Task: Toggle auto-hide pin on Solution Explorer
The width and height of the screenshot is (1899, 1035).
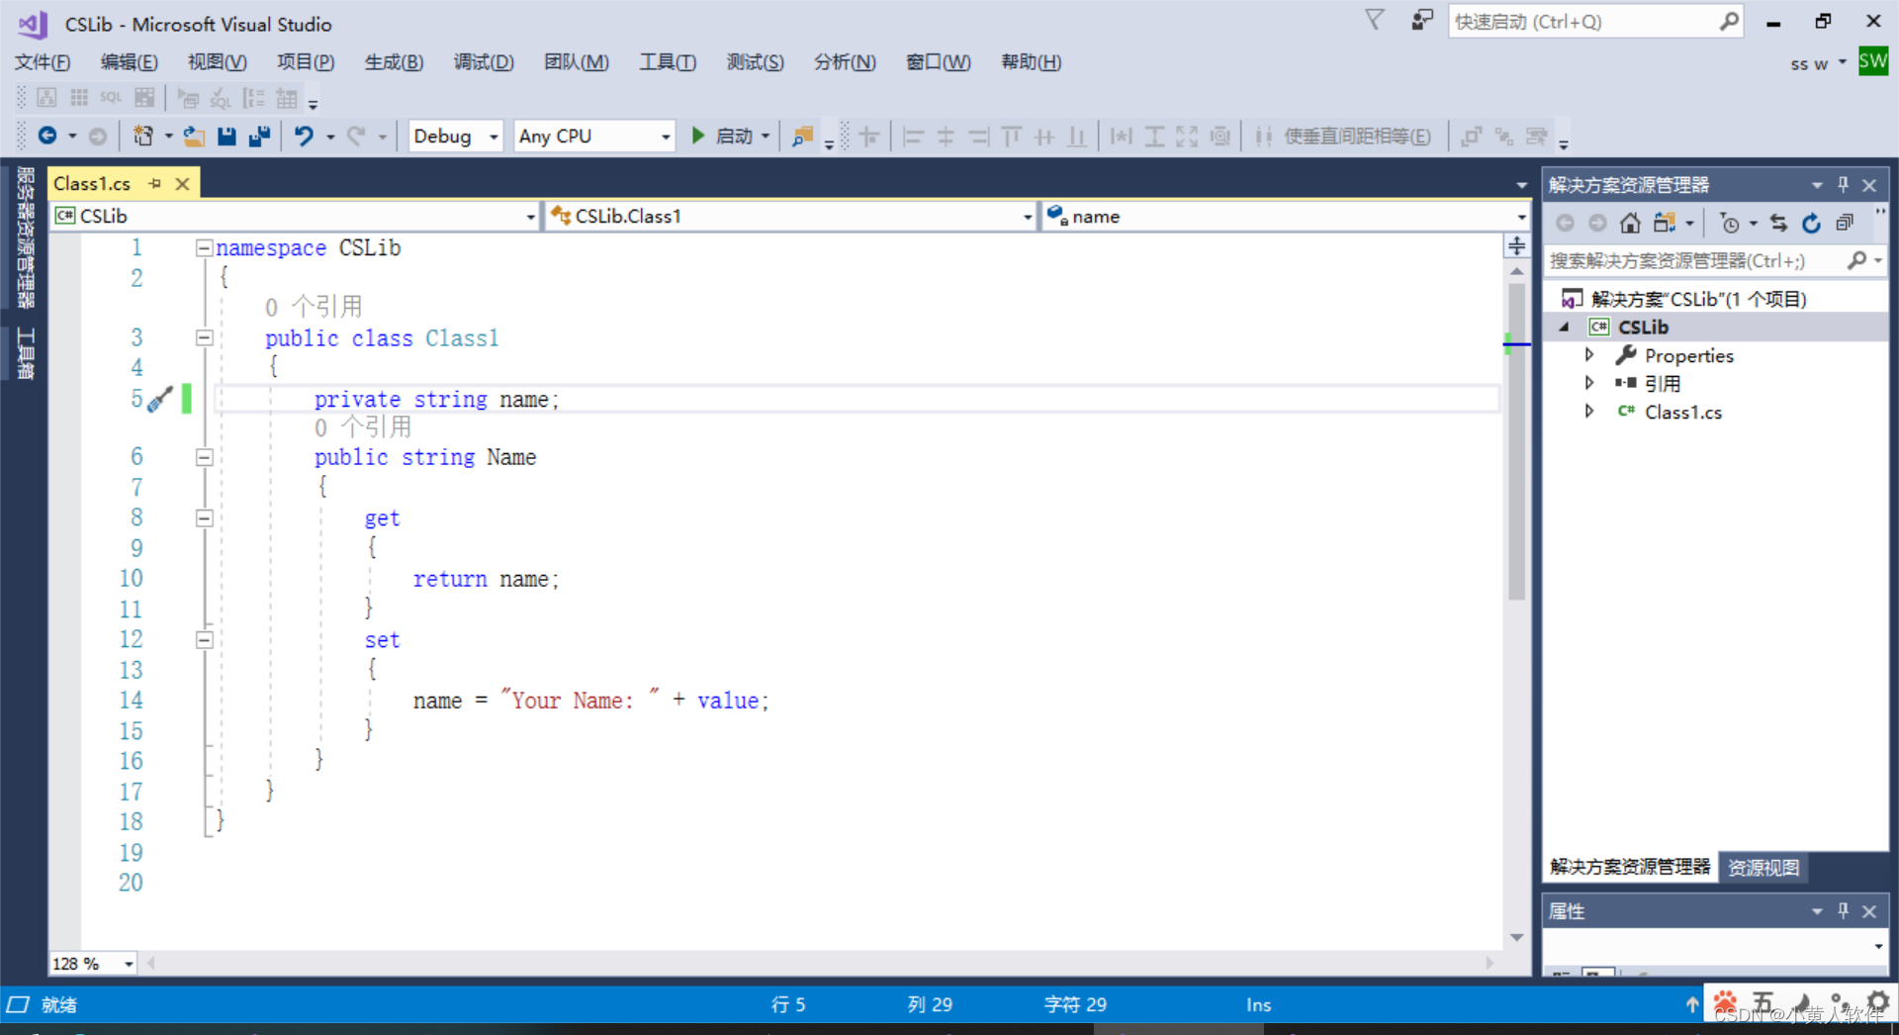Action: coord(1843,185)
